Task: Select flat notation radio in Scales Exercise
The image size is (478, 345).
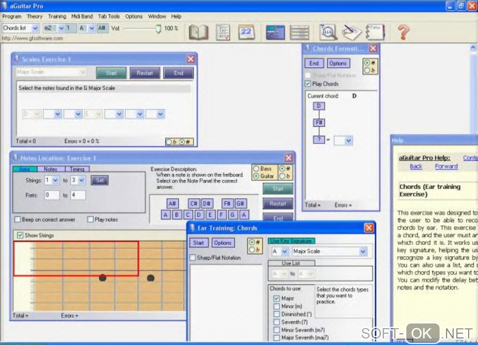Action: pyautogui.click(x=169, y=142)
